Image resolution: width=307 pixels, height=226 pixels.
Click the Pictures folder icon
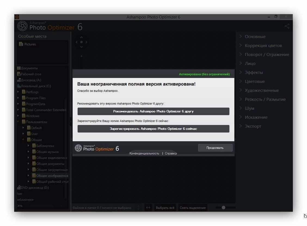click(x=21, y=44)
